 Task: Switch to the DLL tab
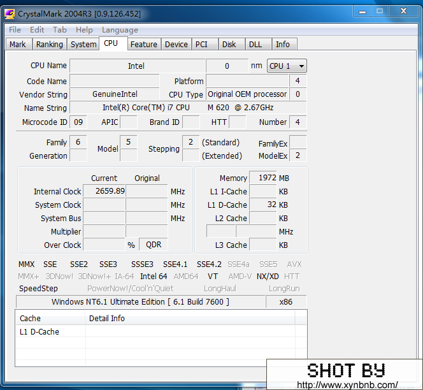click(x=255, y=44)
